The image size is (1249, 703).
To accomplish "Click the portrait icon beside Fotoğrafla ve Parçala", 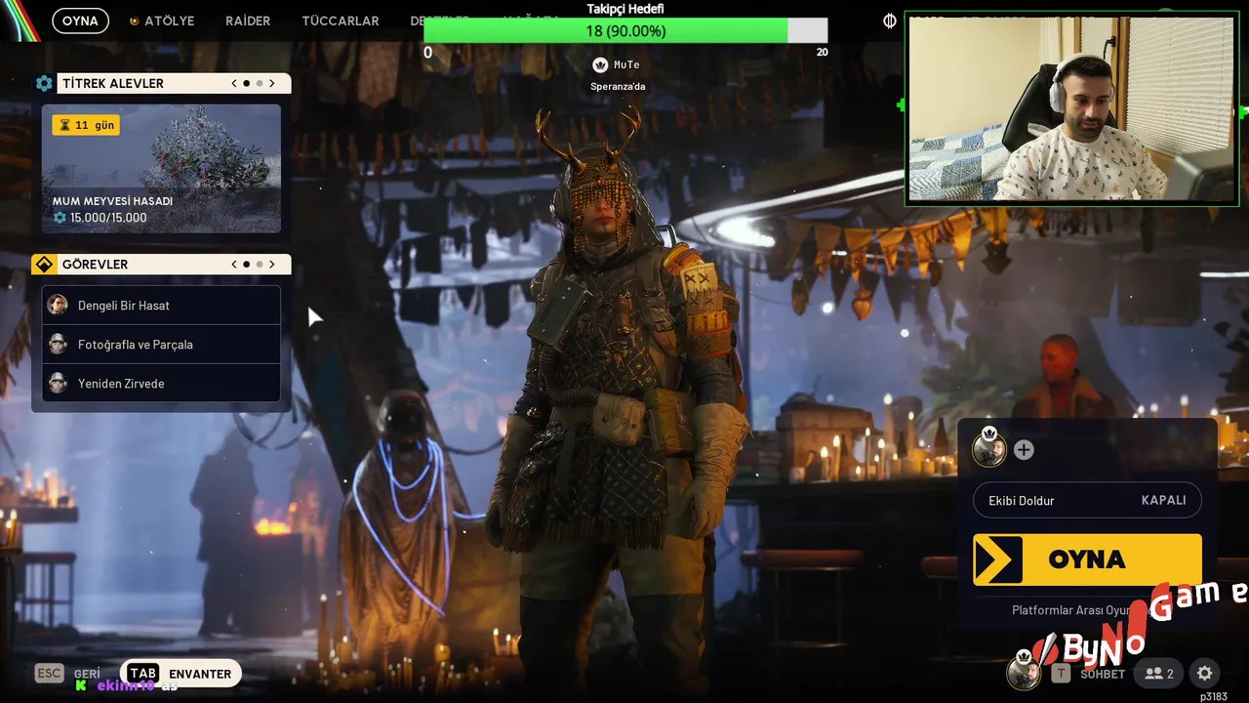I will pos(58,345).
